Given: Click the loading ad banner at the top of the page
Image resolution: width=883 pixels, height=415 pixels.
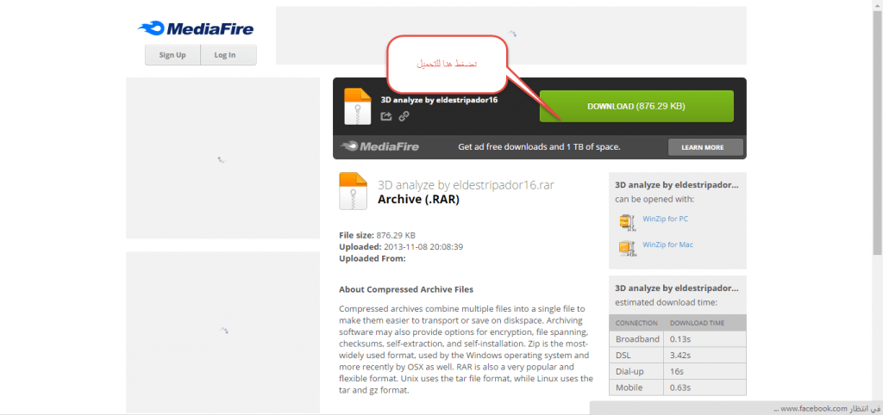Looking at the screenshot, I should click(510, 35).
